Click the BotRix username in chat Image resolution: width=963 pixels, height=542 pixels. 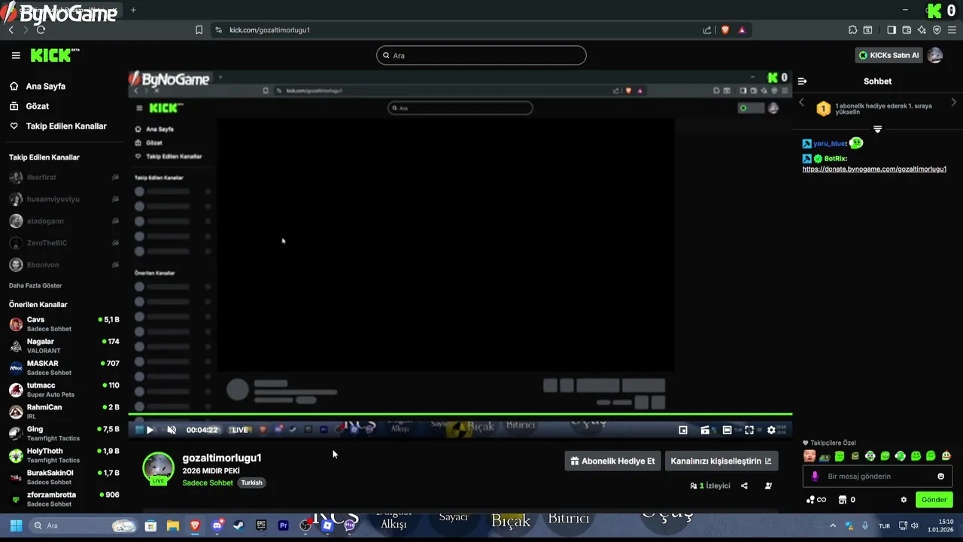tap(835, 158)
